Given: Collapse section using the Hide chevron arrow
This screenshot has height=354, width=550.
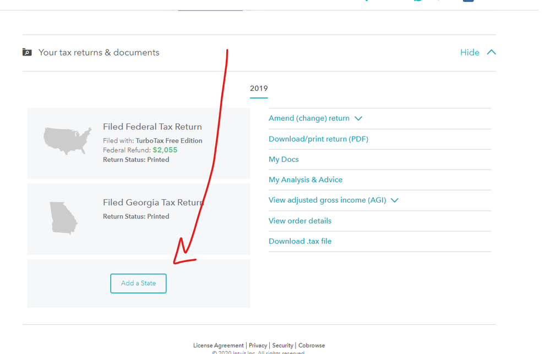Looking at the screenshot, I should click(492, 52).
